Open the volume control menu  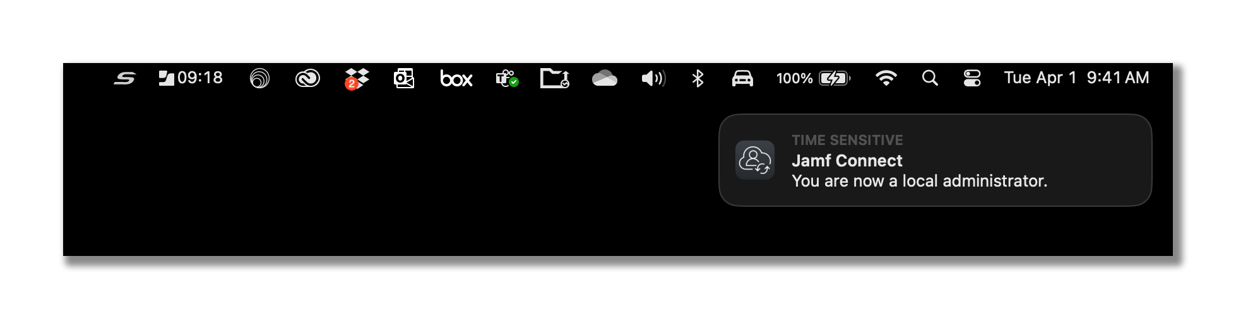[653, 79]
